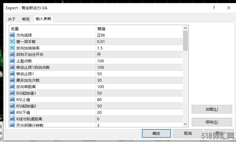The height and width of the screenshot is (142, 236).
Task: Click the 加载(L) button
Action: (x=212, y=109)
